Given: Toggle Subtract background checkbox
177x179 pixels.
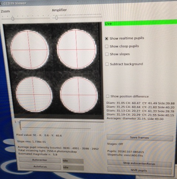Looking at the screenshot, I should coord(107,64).
